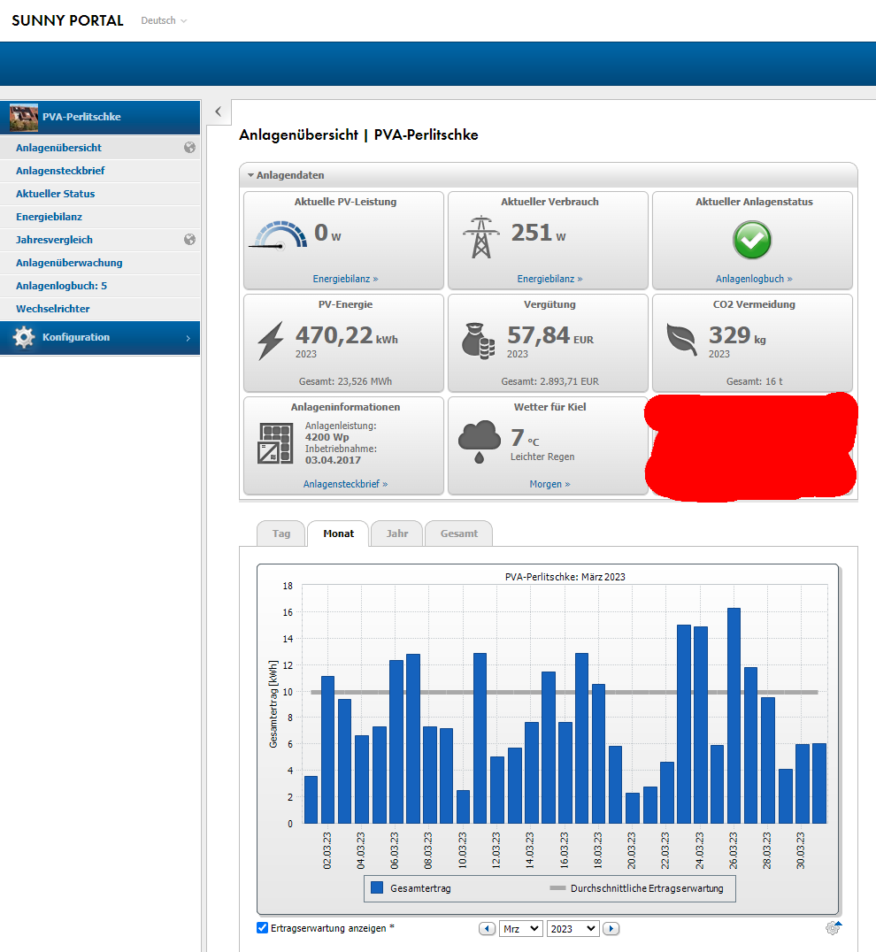Click the solar panel Anlageninformationen icon
Screen dimensions: 876x952
pos(275,443)
